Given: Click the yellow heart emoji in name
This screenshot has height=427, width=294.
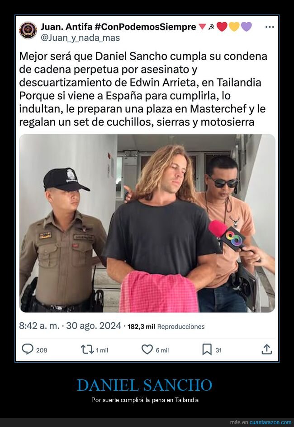Looking at the screenshot, I should (x=234, y=27).
